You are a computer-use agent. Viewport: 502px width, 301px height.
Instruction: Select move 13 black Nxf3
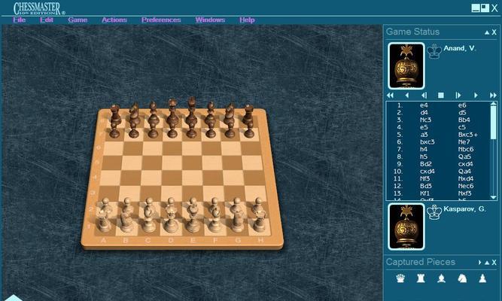[464, 193]
